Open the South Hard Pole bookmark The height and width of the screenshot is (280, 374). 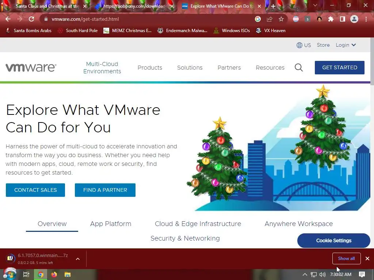pos(78,31)
